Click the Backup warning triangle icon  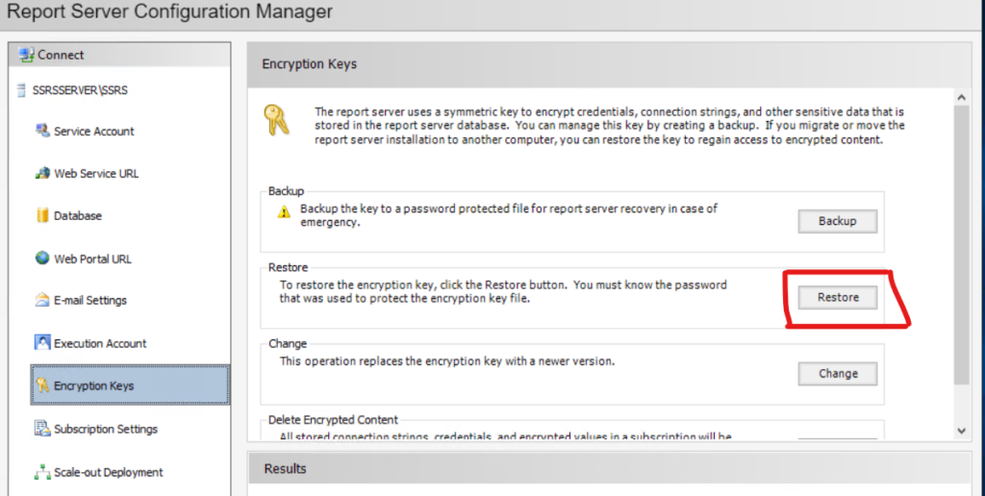click(x=285, y=212)
